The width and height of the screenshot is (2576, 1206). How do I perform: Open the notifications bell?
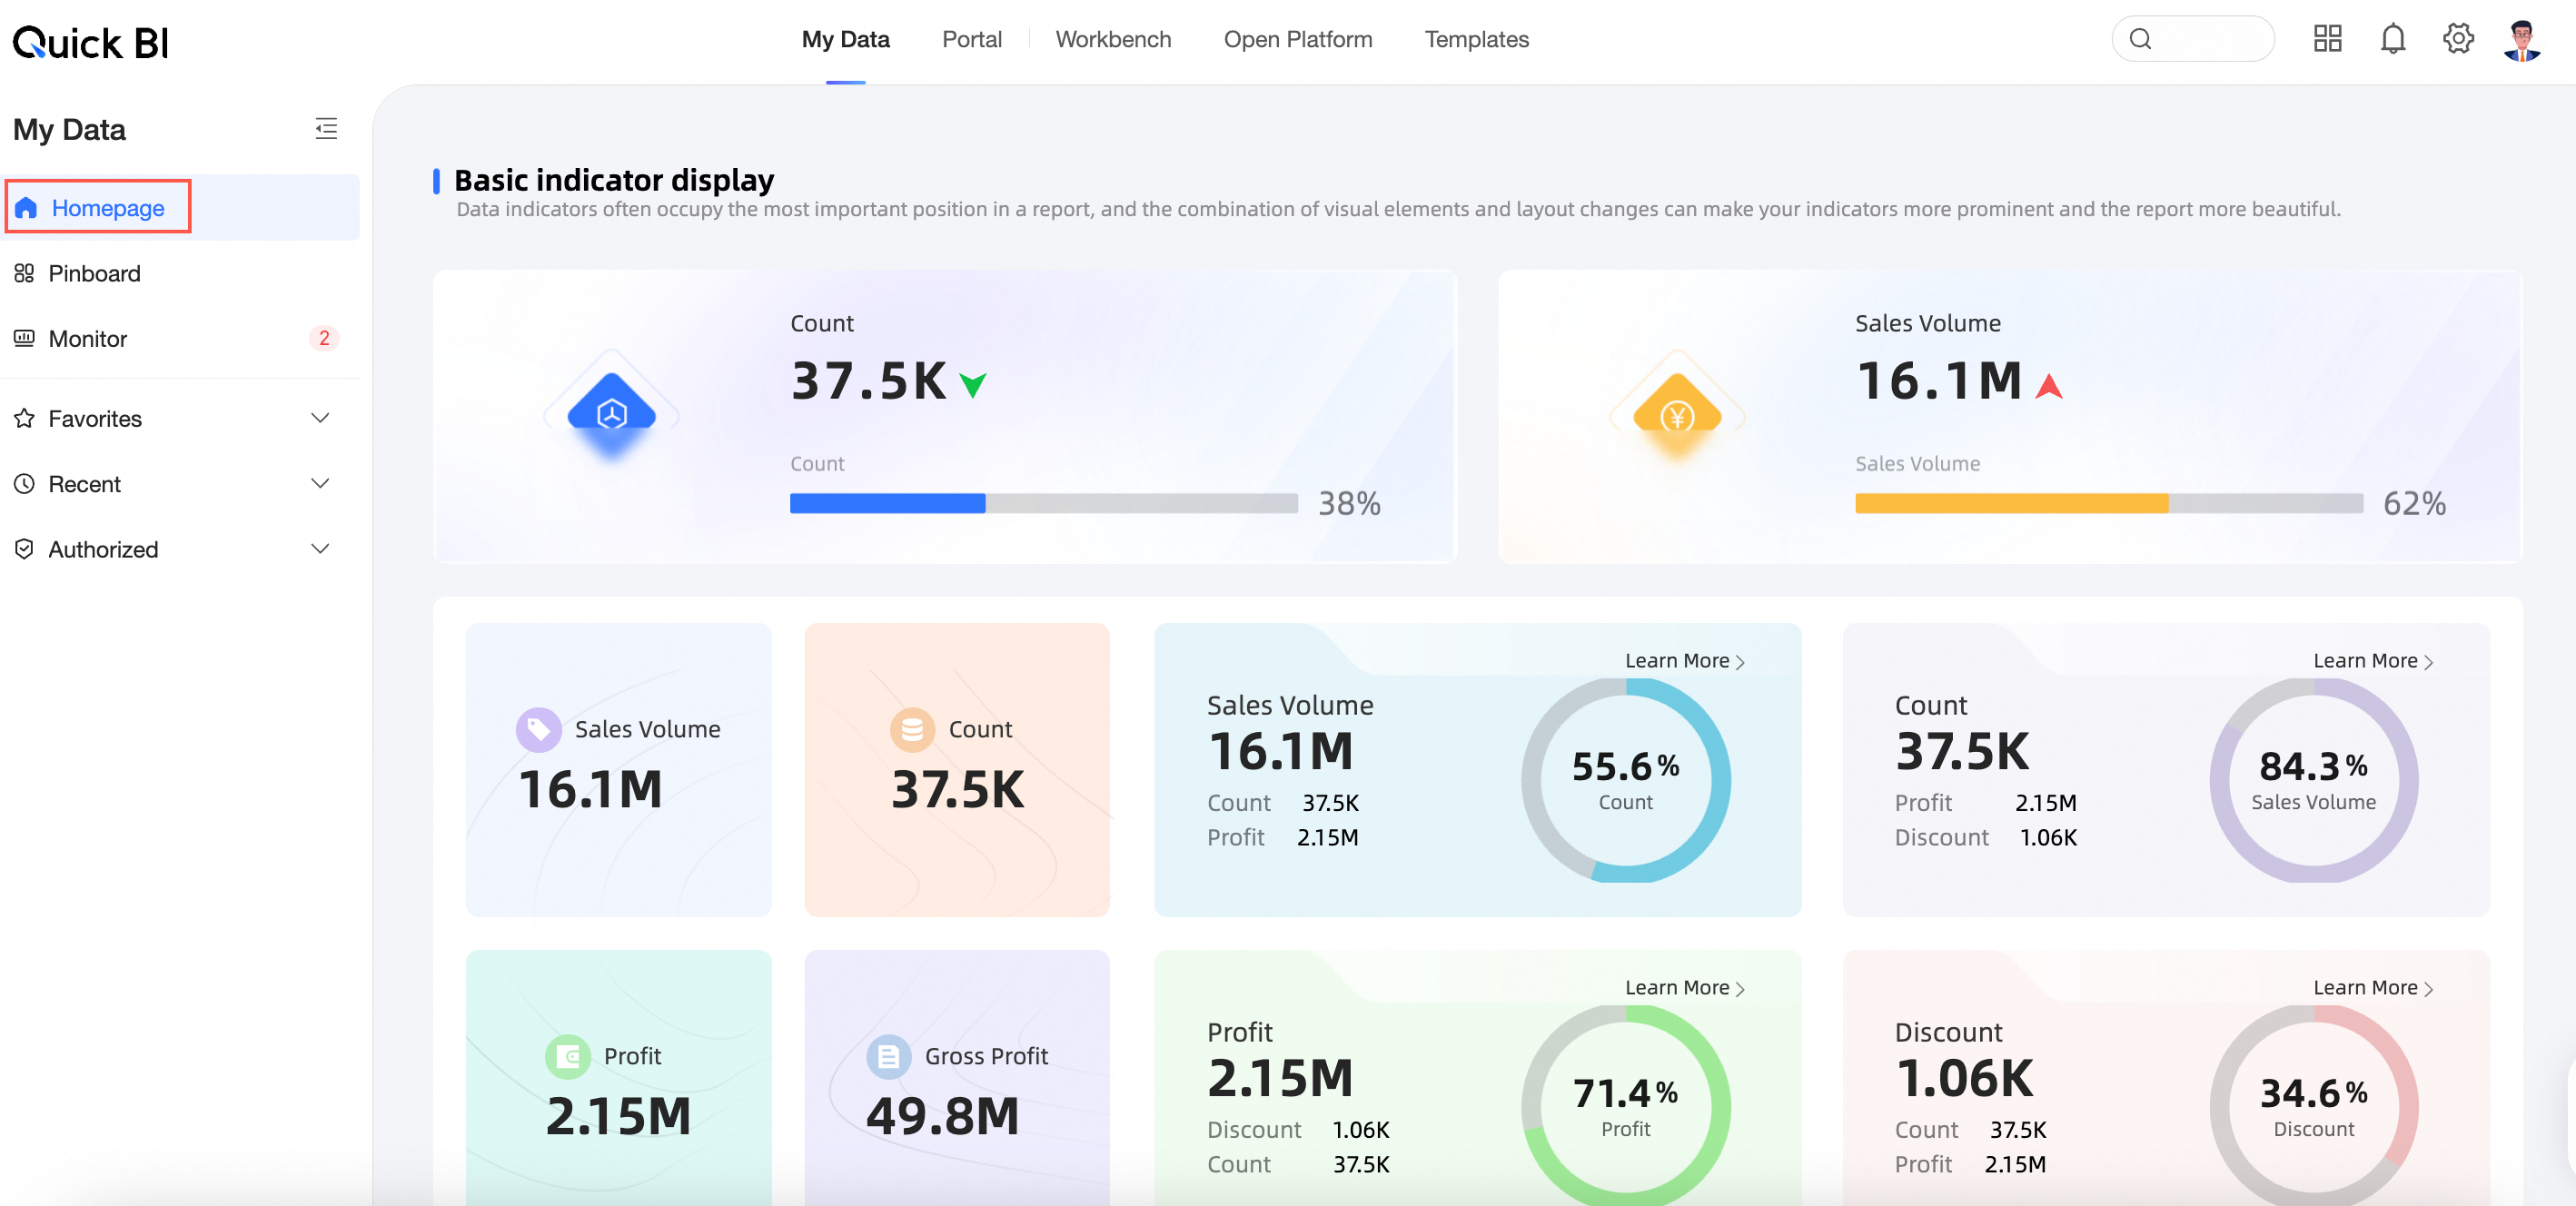point(2392,39)
